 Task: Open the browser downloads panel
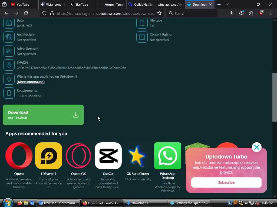click(x=231, y=13)
